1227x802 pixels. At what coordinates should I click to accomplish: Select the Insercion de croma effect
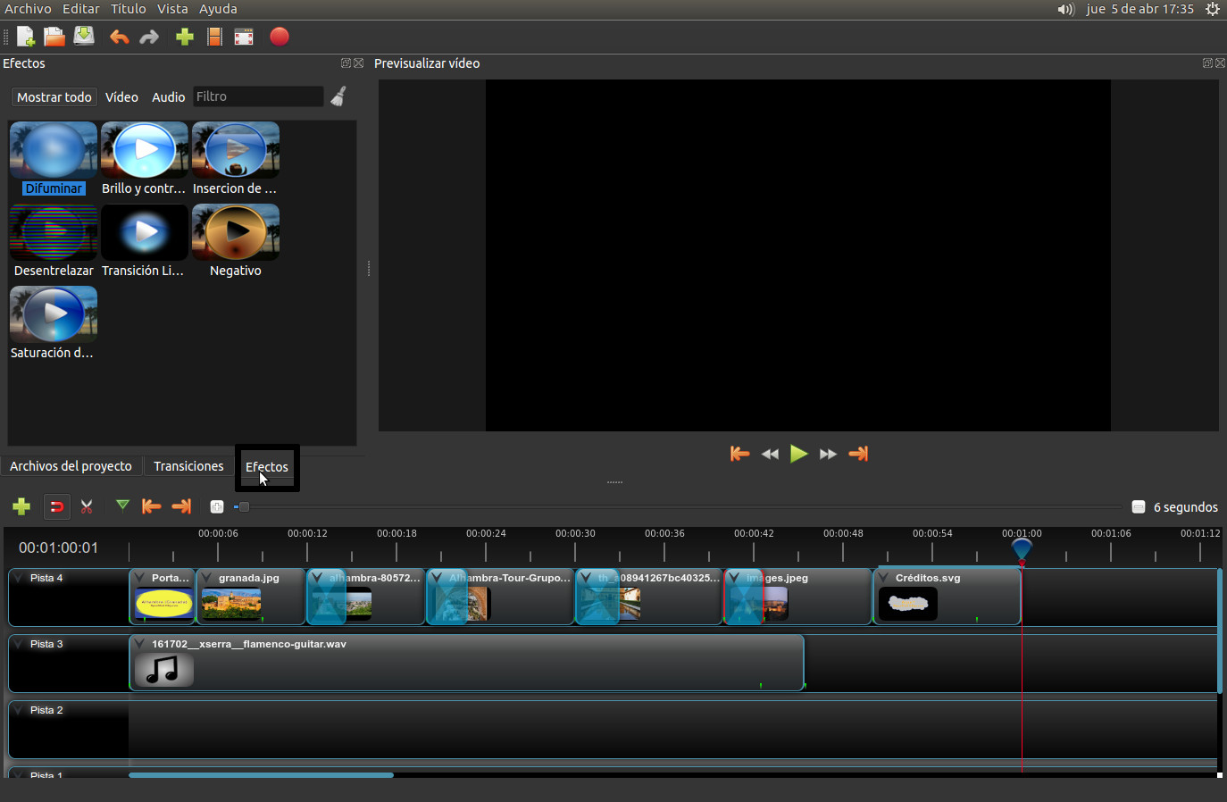pyautogui.click(x=236, y=159)
